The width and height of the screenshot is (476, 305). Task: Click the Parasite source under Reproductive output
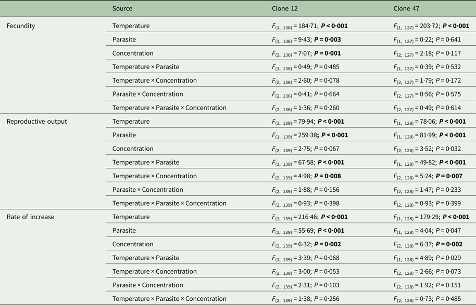pyautogui.click(x=124, y=135)
